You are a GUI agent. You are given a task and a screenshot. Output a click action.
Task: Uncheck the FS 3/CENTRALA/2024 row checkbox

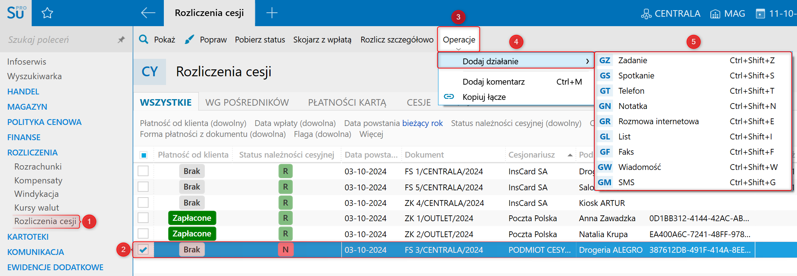143,249
